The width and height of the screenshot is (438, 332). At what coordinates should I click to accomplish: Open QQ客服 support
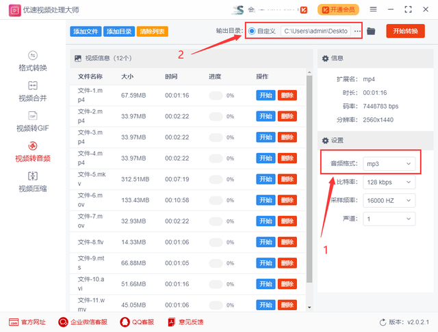point(137,322)
